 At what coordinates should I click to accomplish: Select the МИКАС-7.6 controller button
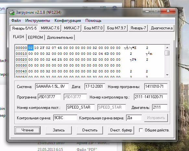pos(50,28)
